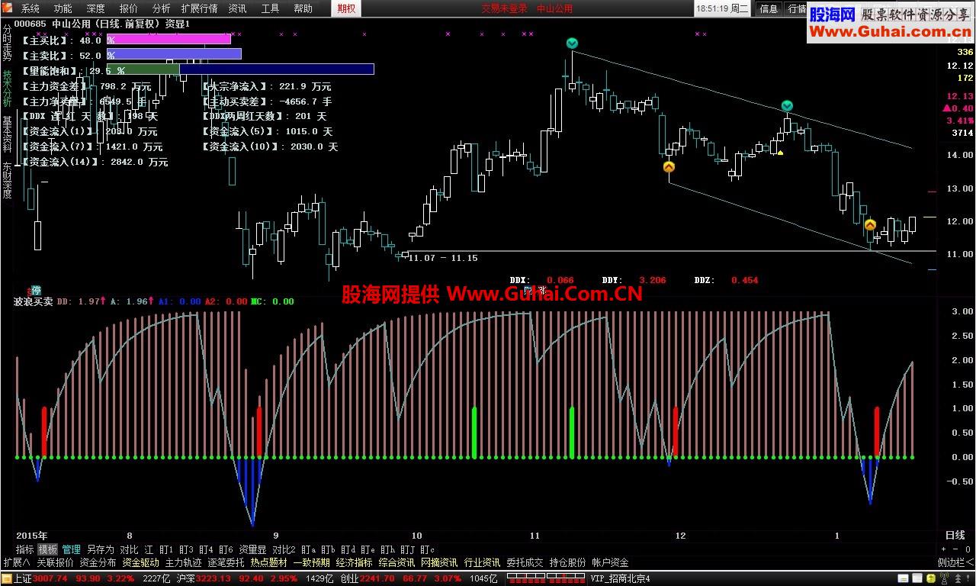Open the 报价 menu
976x586 pixels.
pos(129,8)
